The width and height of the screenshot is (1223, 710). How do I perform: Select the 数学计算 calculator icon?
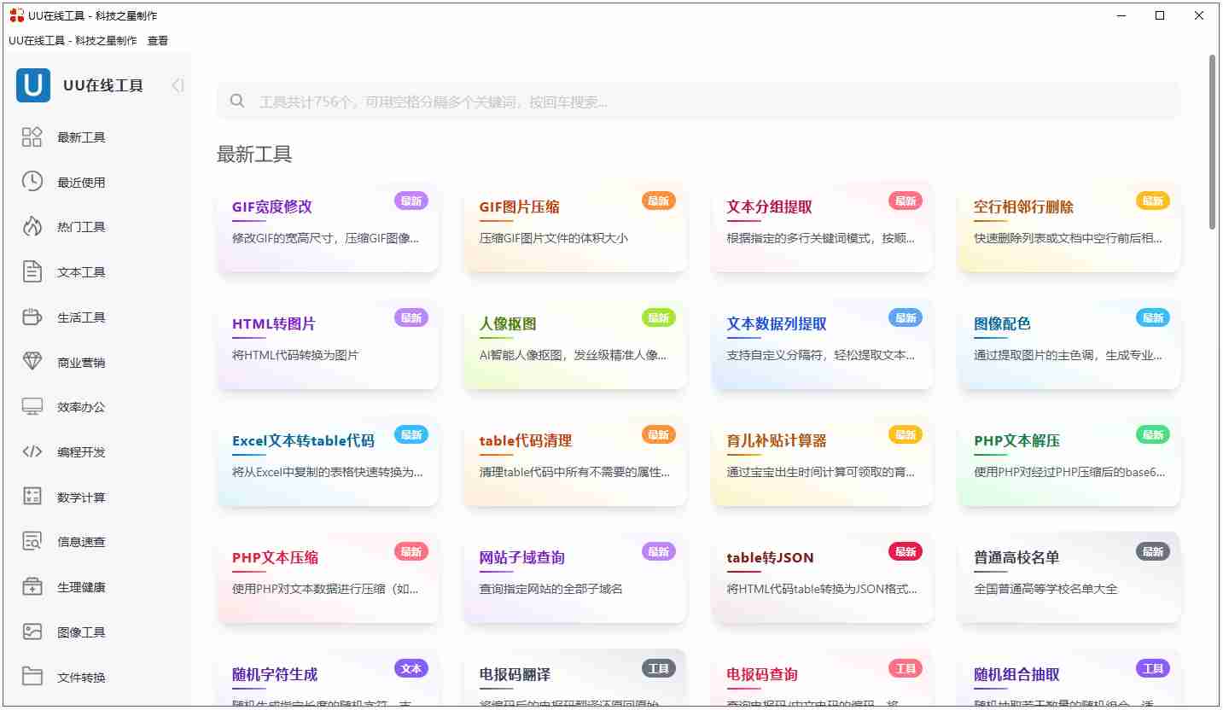[x=32, y=497]
